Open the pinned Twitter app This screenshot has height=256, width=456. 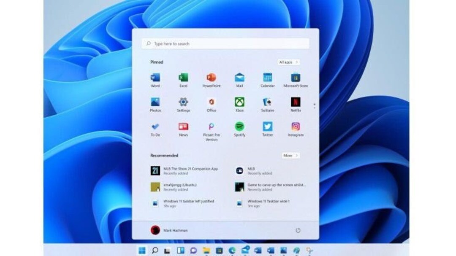268,129
